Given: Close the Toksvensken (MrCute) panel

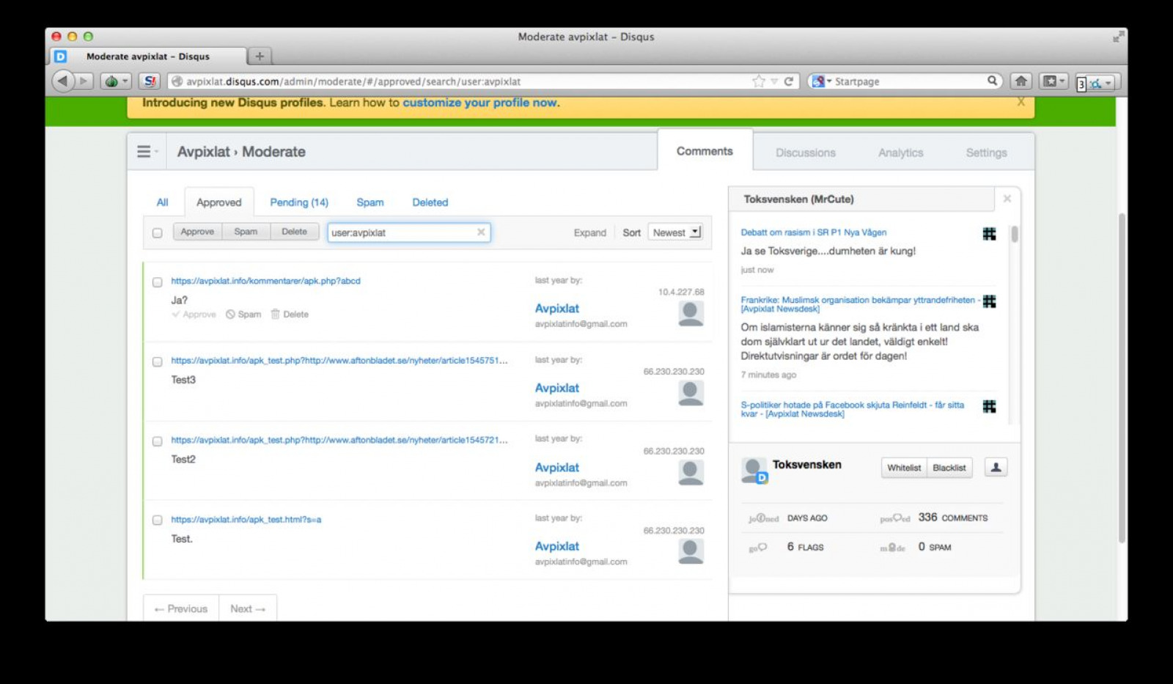Looking at the screenshot, I should point(1007,199).
